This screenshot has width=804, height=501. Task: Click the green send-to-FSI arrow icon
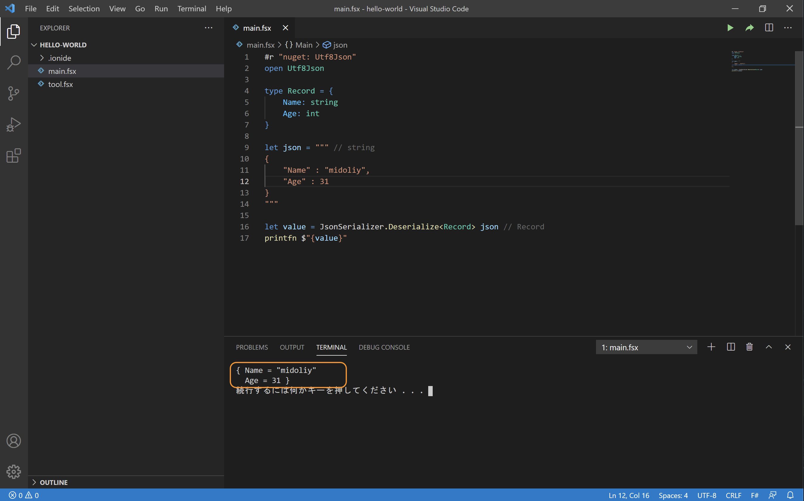(x=750, y=28)
